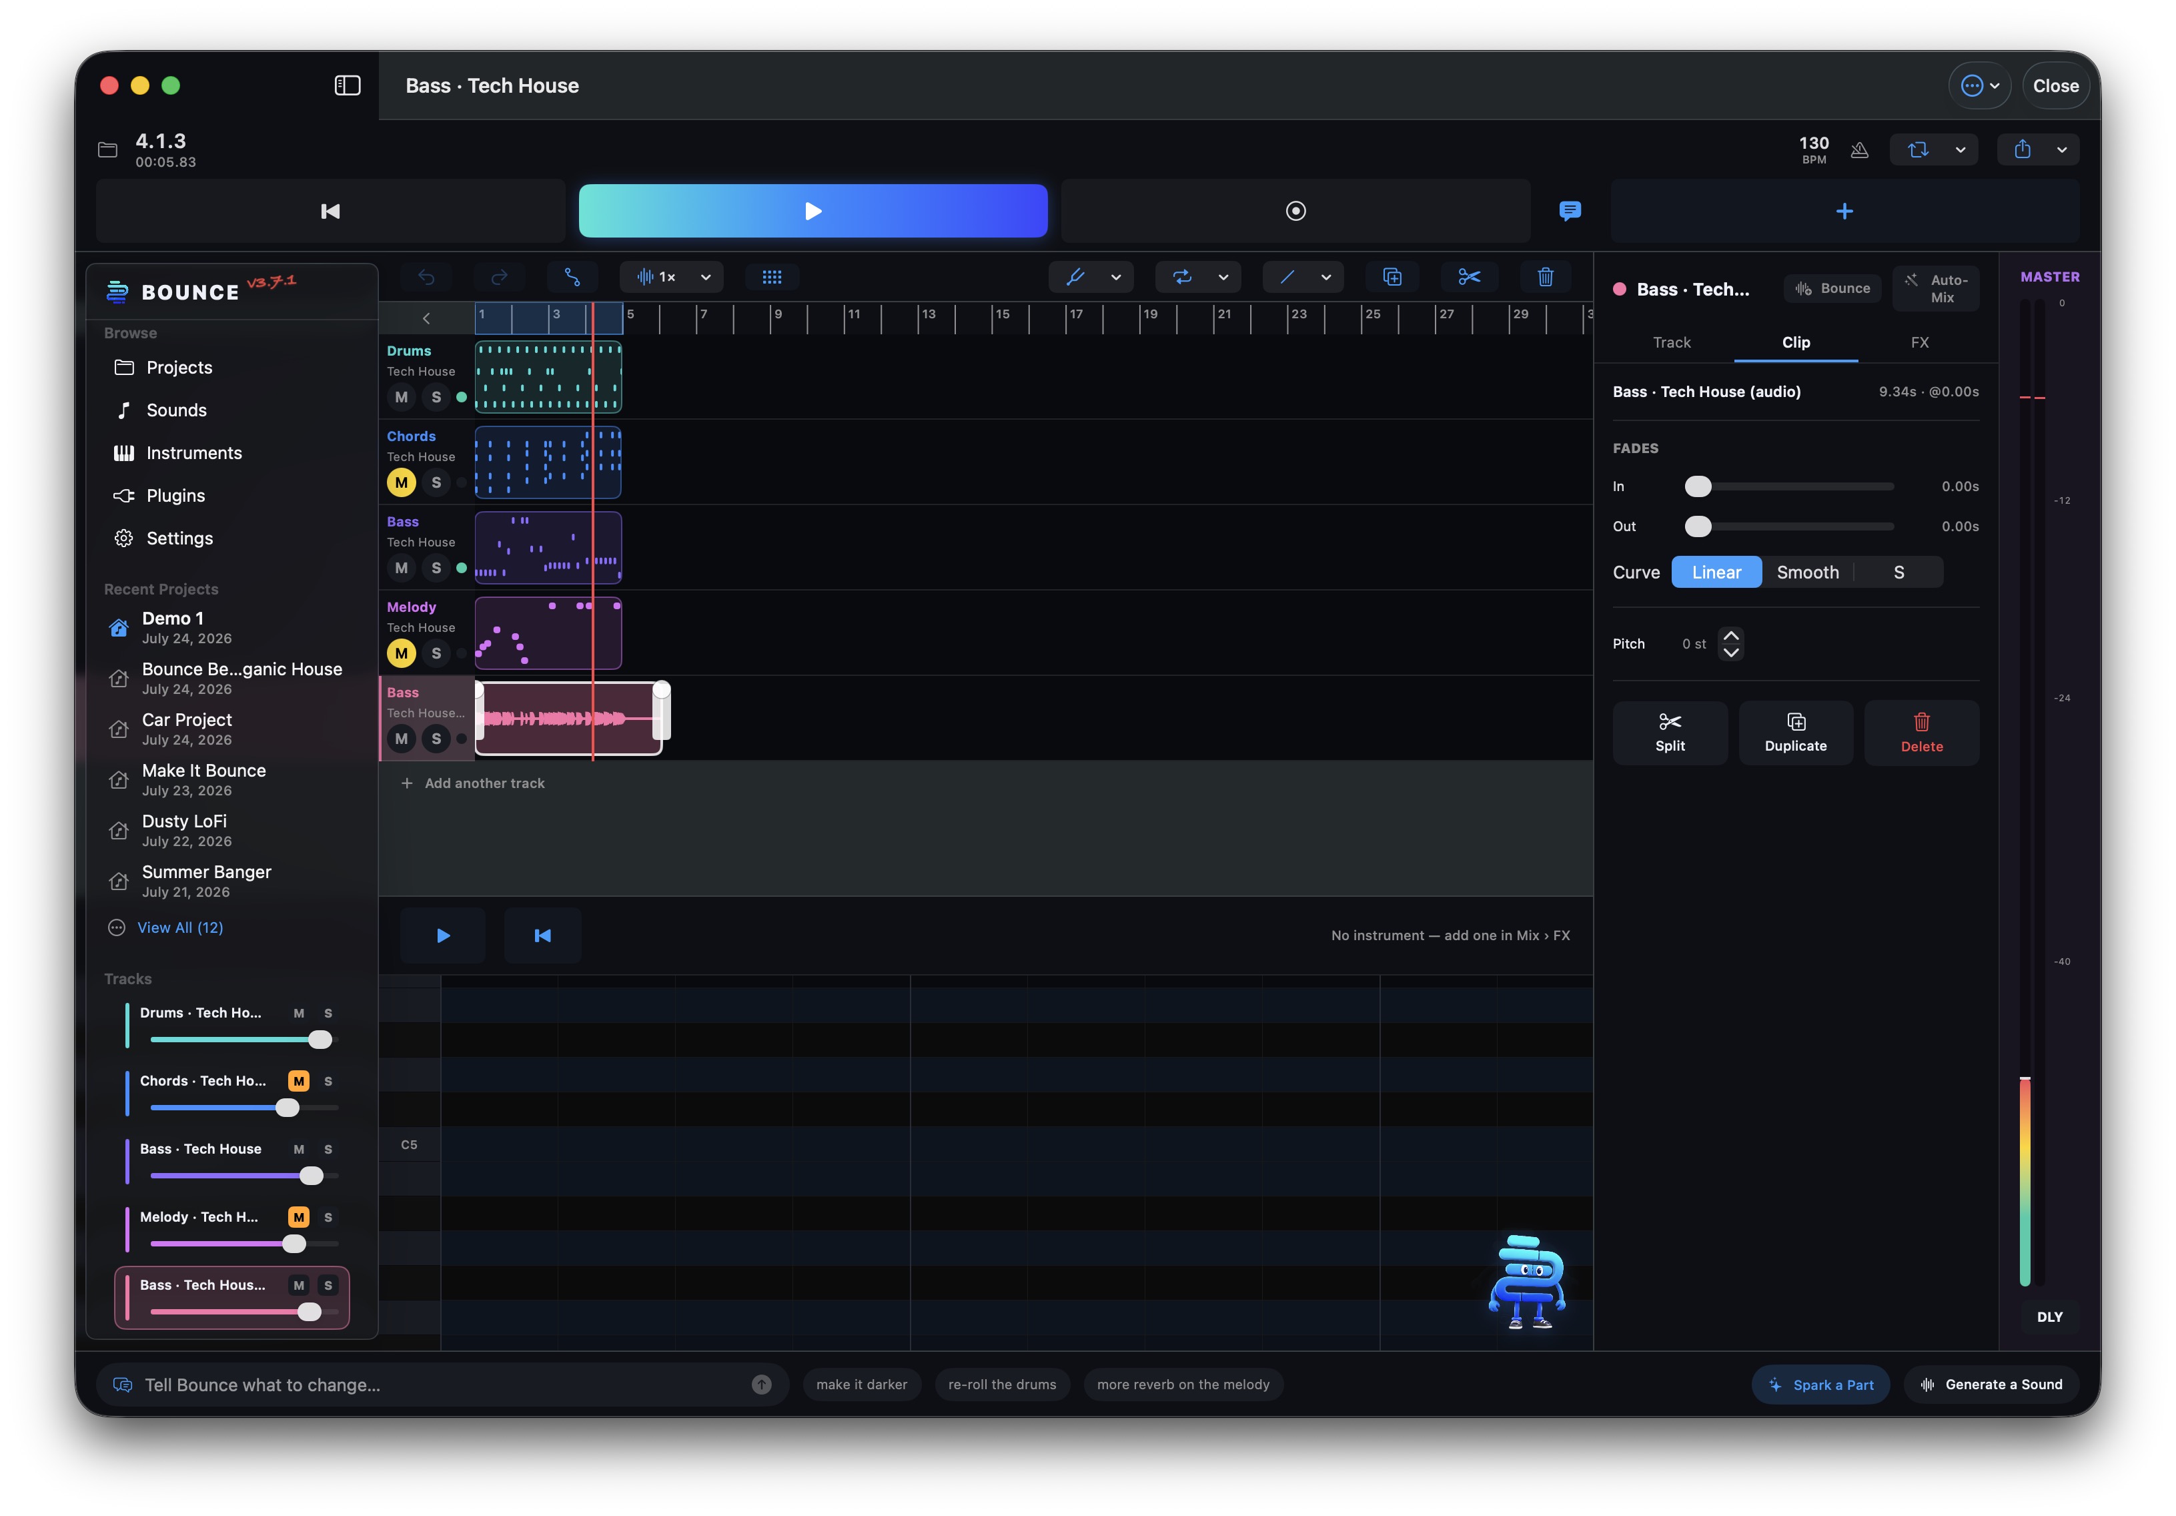Collapse timeline with the back chevron
This screenshot has width=2176, height=1516.
[x=426, y=318]
